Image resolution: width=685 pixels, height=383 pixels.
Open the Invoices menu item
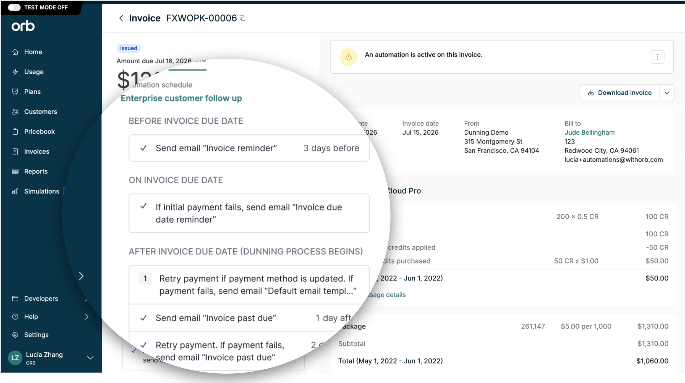[x=37, y=152]
